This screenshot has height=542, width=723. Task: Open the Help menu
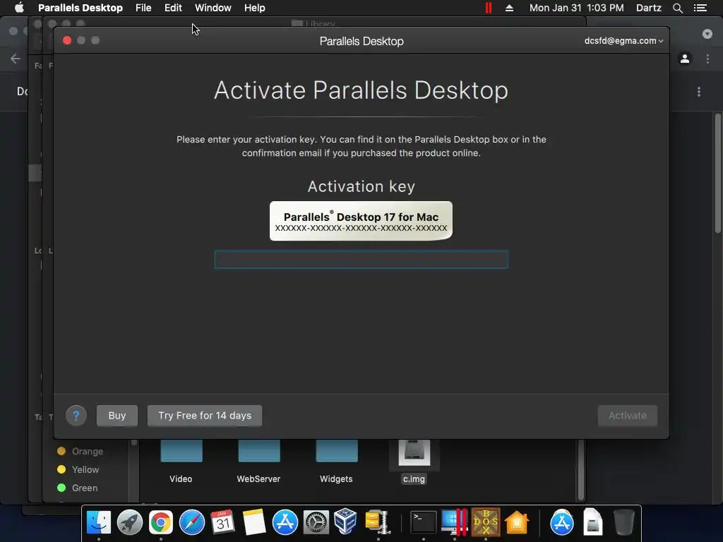254,8
